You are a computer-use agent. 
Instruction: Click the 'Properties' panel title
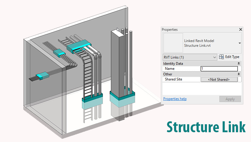pos(169,30)
